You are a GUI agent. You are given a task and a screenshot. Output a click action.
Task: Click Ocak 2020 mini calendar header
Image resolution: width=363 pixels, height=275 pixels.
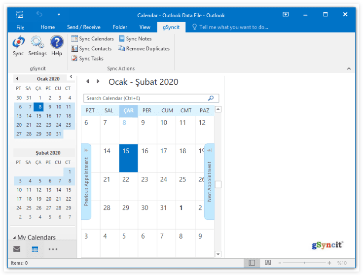click(x=48, y=79)
